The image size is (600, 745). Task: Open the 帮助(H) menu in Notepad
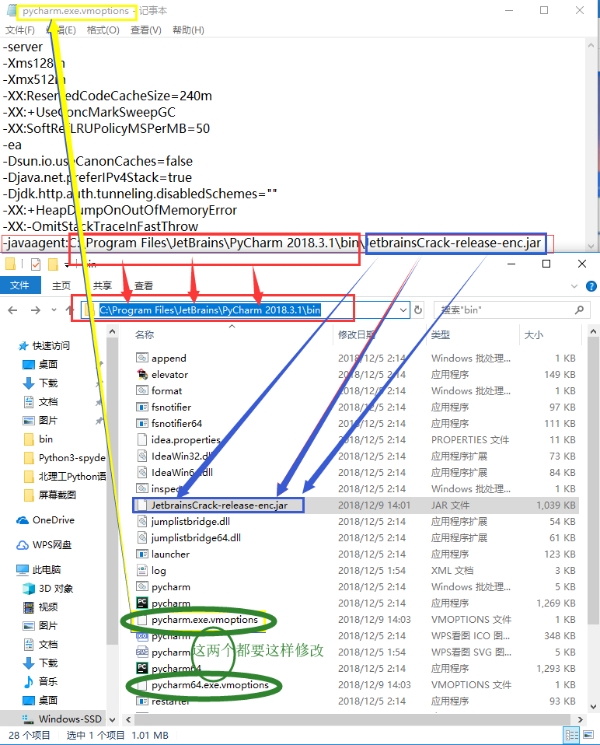click(188, 30)
